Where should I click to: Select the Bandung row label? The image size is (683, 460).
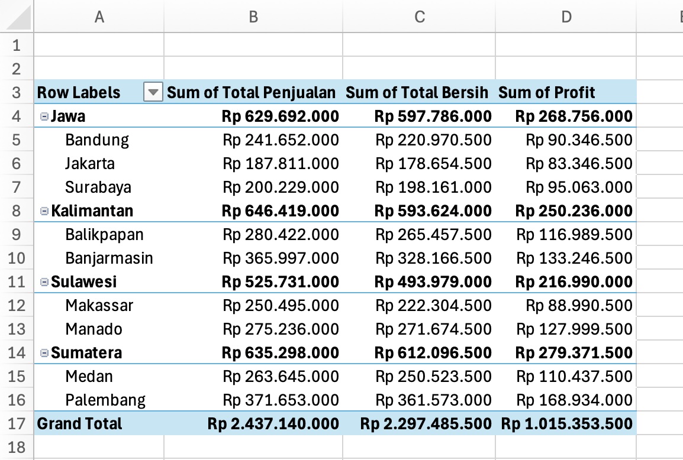(97, 140)
